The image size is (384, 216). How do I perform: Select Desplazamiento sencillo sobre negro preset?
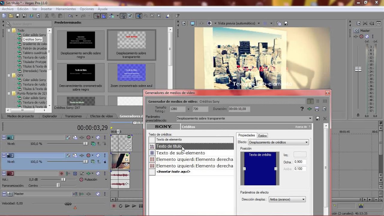coord(81,44)
